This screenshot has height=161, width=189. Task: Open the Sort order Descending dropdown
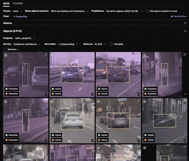(x=68, y=44)
